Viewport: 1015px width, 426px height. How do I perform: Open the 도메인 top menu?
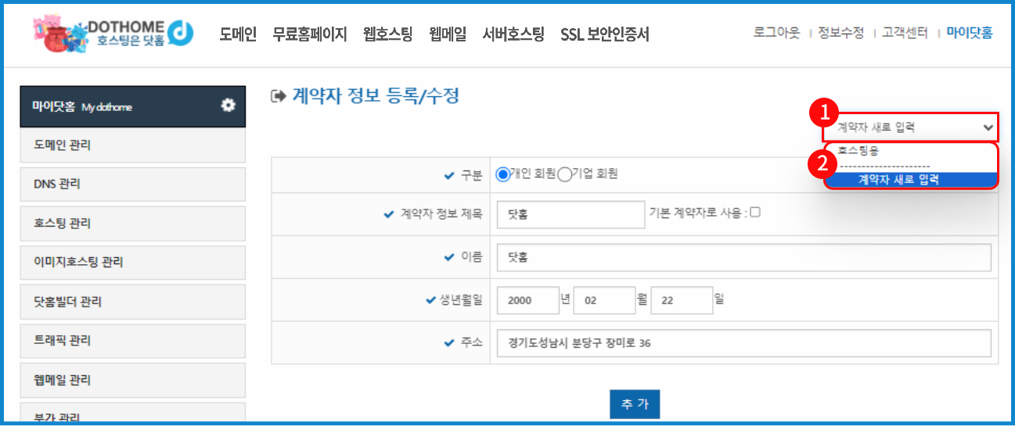(238, 34)
